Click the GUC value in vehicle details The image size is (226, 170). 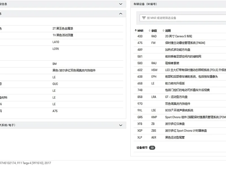(x=55, y=84)
